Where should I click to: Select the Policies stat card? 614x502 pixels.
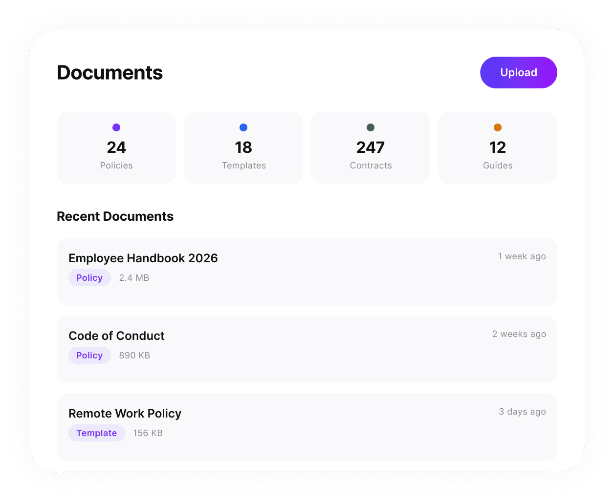pyautogui.click(x=116, y=147)
